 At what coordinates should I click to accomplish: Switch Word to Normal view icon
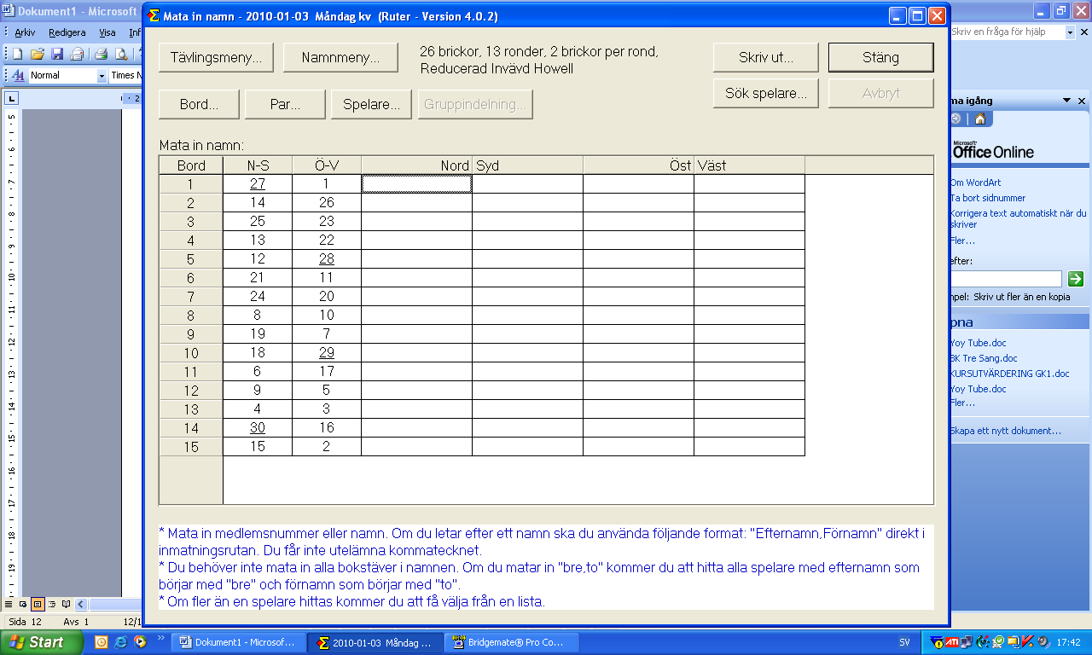9,604
